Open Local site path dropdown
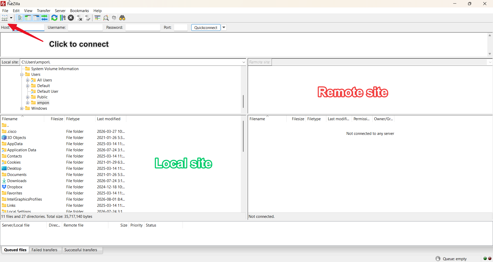This screenshot has height=262, width=493. pyautogui.click(x=243, y=62)
